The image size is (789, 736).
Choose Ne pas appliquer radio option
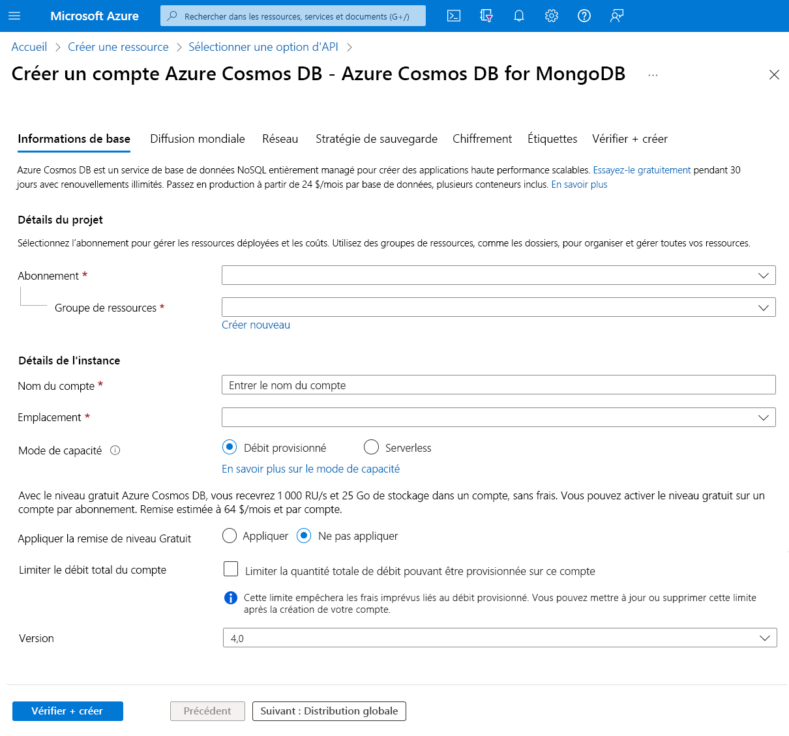(x=304, y=536)
